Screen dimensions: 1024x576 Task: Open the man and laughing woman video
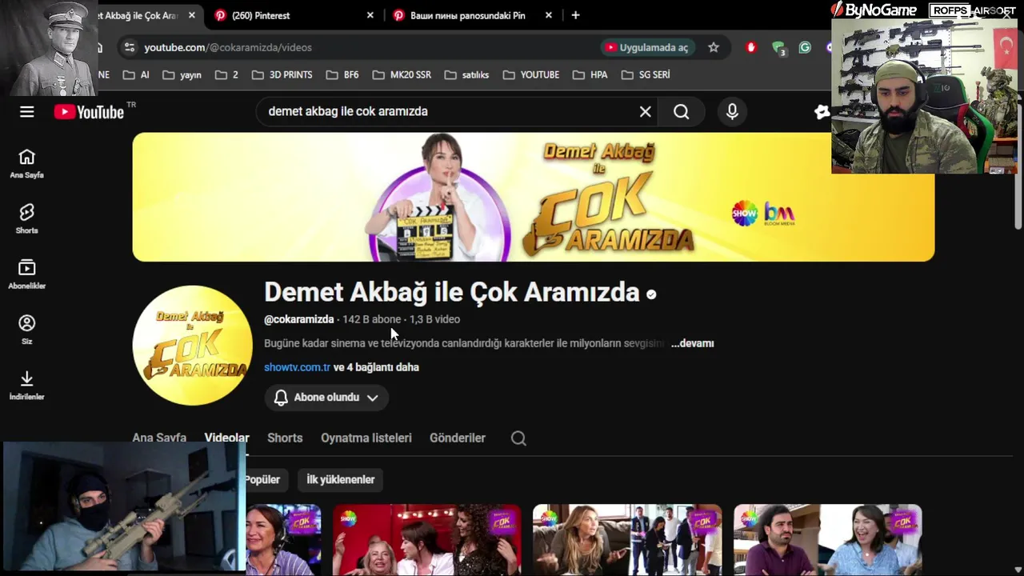(828, 540)
